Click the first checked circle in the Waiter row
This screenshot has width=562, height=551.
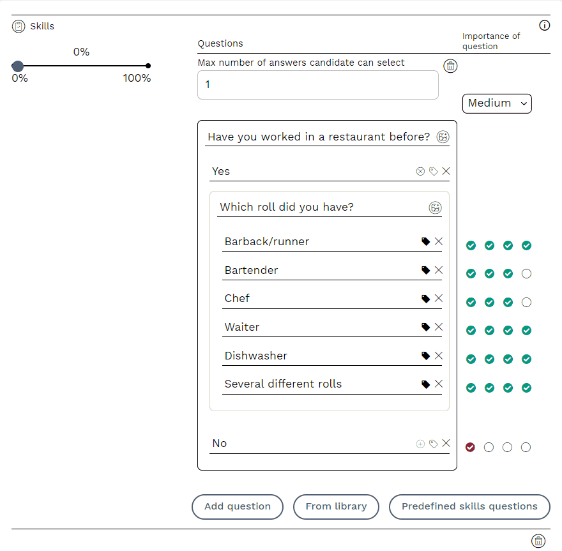coord(471,331)
